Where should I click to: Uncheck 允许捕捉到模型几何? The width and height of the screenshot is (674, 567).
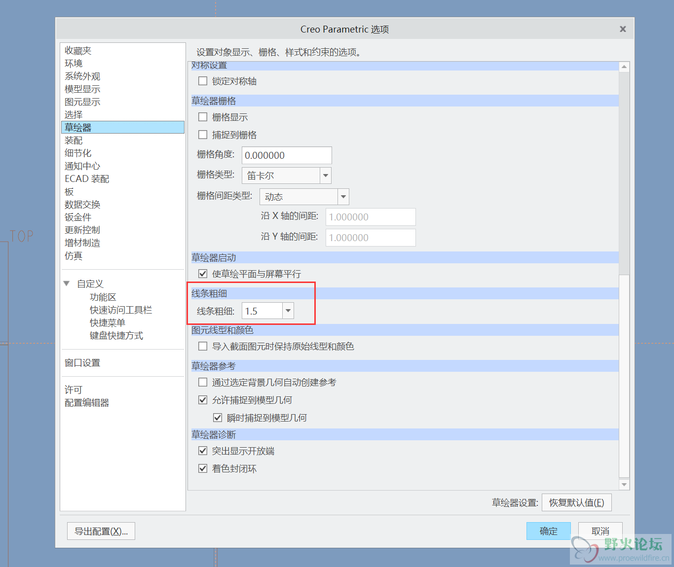(x=202, y=400)
